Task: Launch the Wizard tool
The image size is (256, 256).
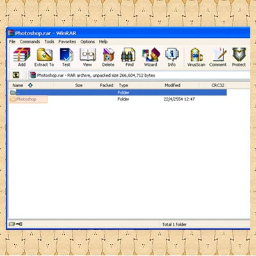Action: click(x=150, y=57)
